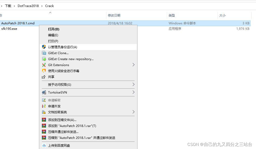Click the TortoiseSVN turtle icon

44,92
